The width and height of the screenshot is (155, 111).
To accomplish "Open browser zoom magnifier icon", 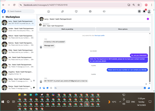I will [x=134, y=5].
